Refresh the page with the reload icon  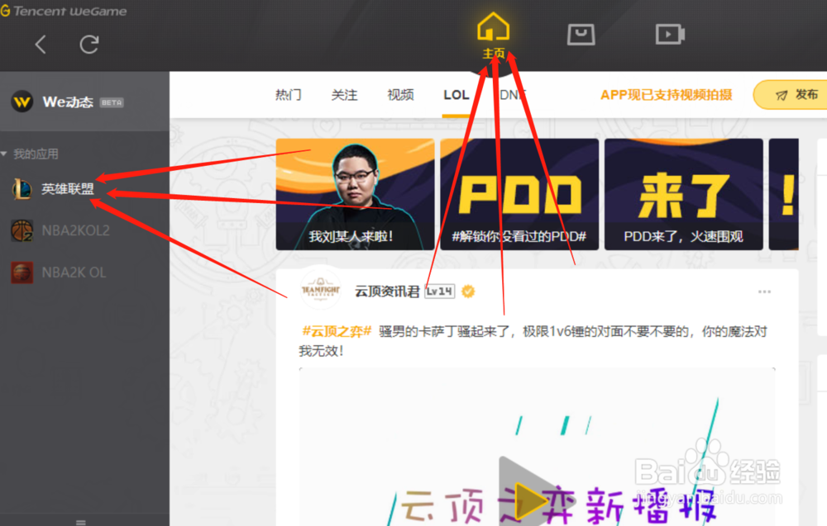click(89, 45)
